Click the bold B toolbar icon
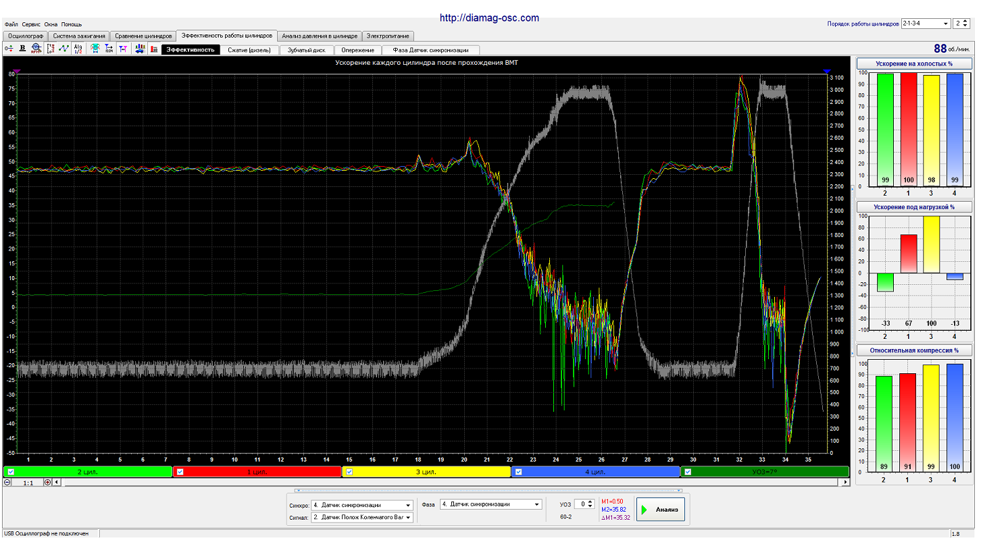 coord(22,49)
